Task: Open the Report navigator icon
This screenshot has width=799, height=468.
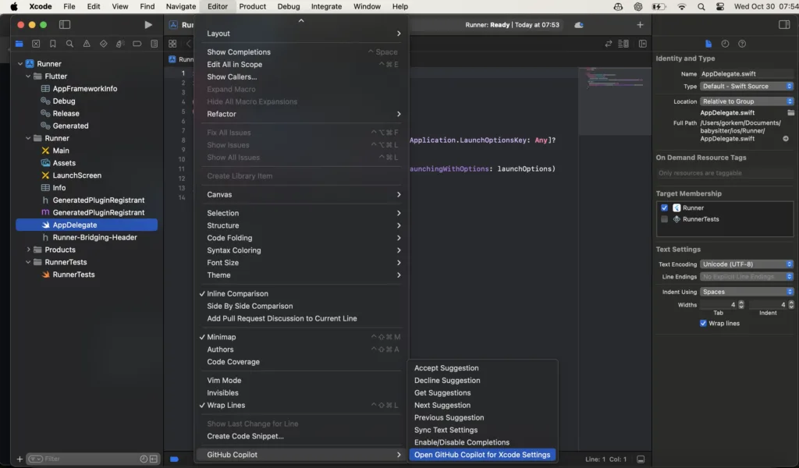Action: click(154, 44)
